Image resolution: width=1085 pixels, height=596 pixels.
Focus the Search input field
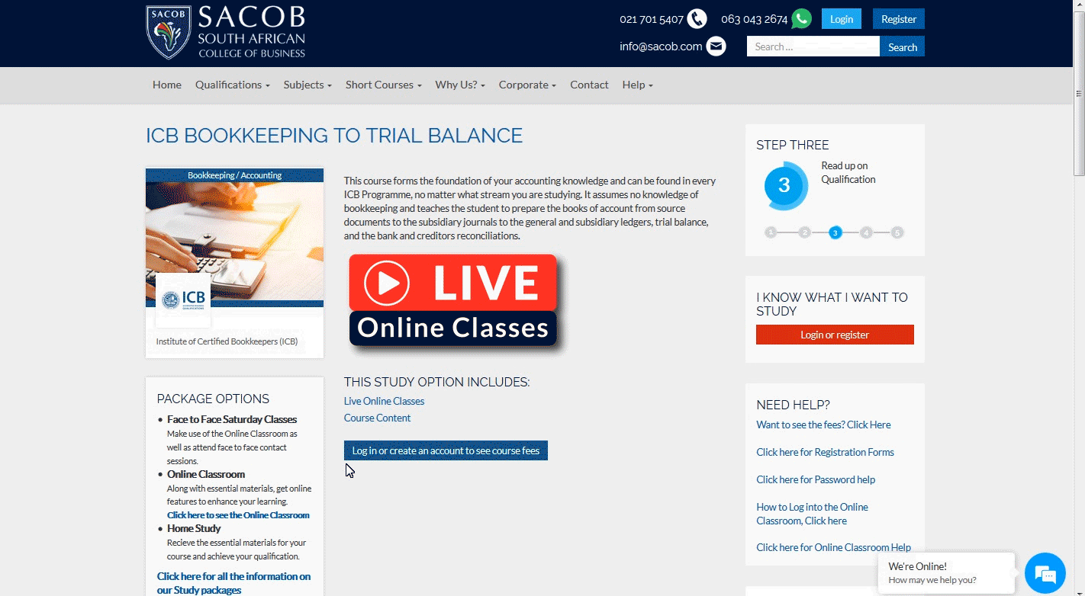pyautogui.click(x=813, y=46)
